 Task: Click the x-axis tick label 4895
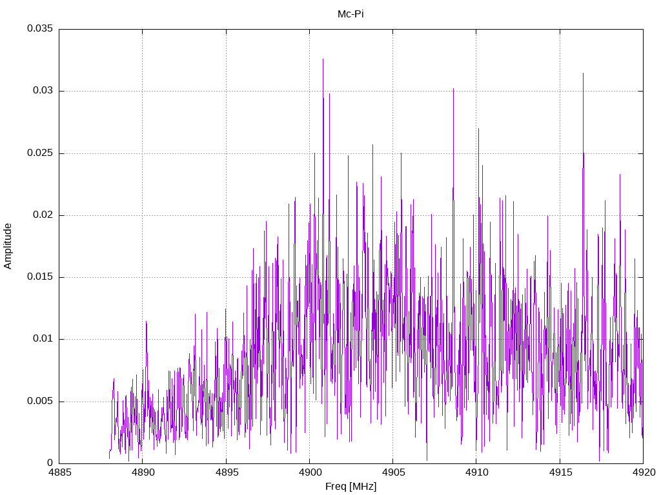(x=227, y=472)
